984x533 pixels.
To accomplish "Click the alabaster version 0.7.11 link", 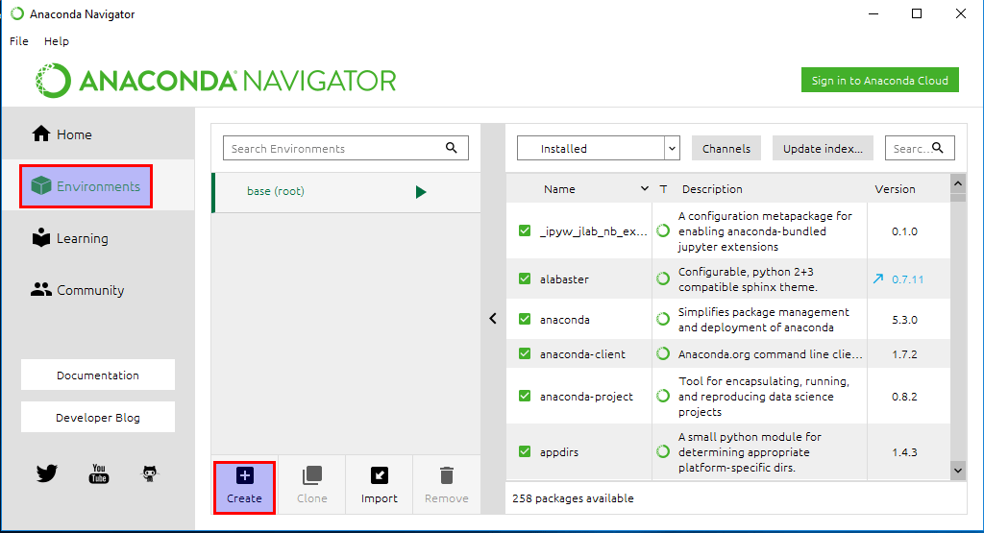I will click(x=907, y=279).
